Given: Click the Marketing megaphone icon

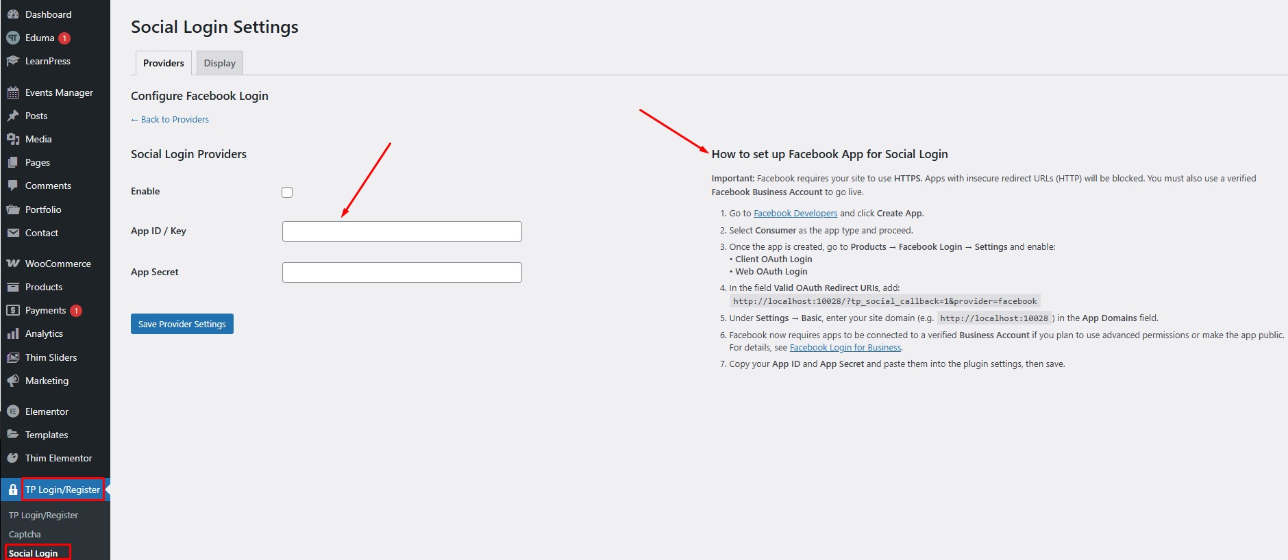Looking at the screenshot, I should [x=13, y=381].
